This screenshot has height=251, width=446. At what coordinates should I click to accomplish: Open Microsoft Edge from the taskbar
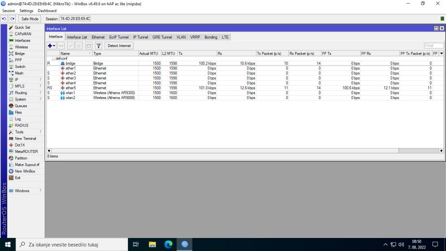(168, 244)
